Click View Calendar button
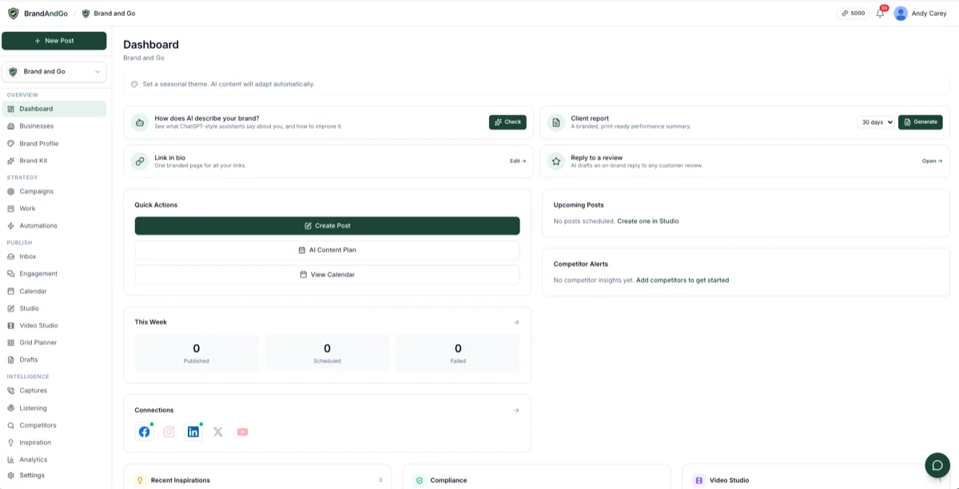This screenshot has width=959, height=489. (x=328, y=275)
